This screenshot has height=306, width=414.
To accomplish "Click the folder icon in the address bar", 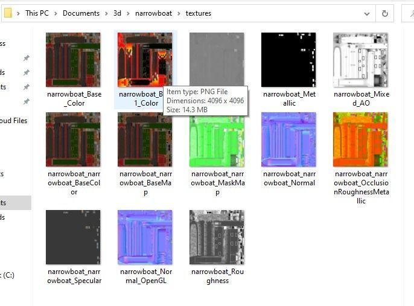I will pyautogui.click(x=8, y=13).
